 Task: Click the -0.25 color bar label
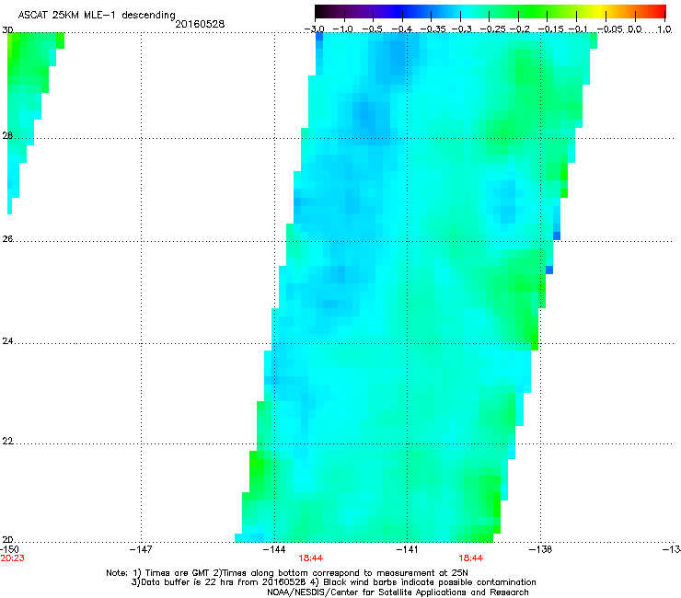click(493, 29)
